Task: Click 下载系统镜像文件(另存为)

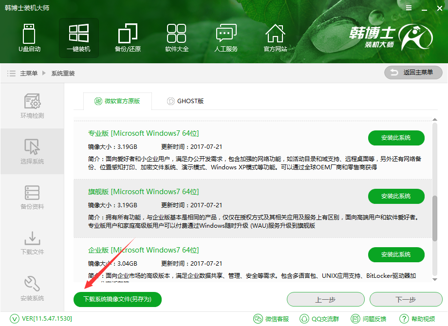Action: coord(117,299)
